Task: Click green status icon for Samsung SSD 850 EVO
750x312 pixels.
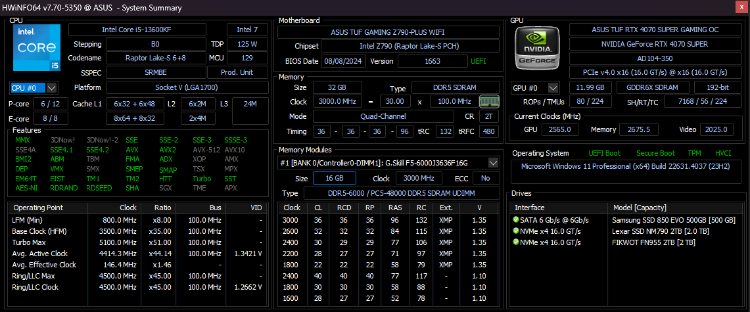Action: [x=515, y=220]
